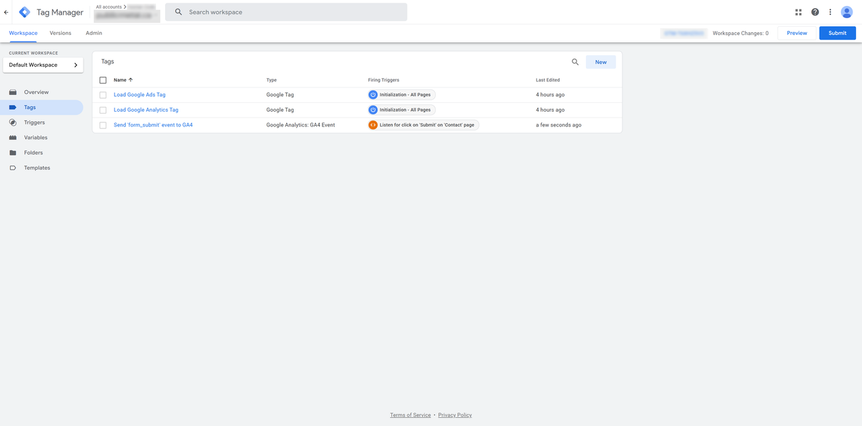Click the Variables icon in the sidebar
The image size is (862, 426).
[x=13, y=137]
